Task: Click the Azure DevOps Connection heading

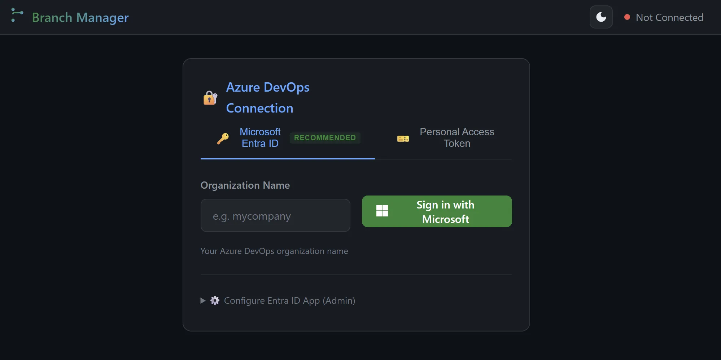Action: click(267, 97)
